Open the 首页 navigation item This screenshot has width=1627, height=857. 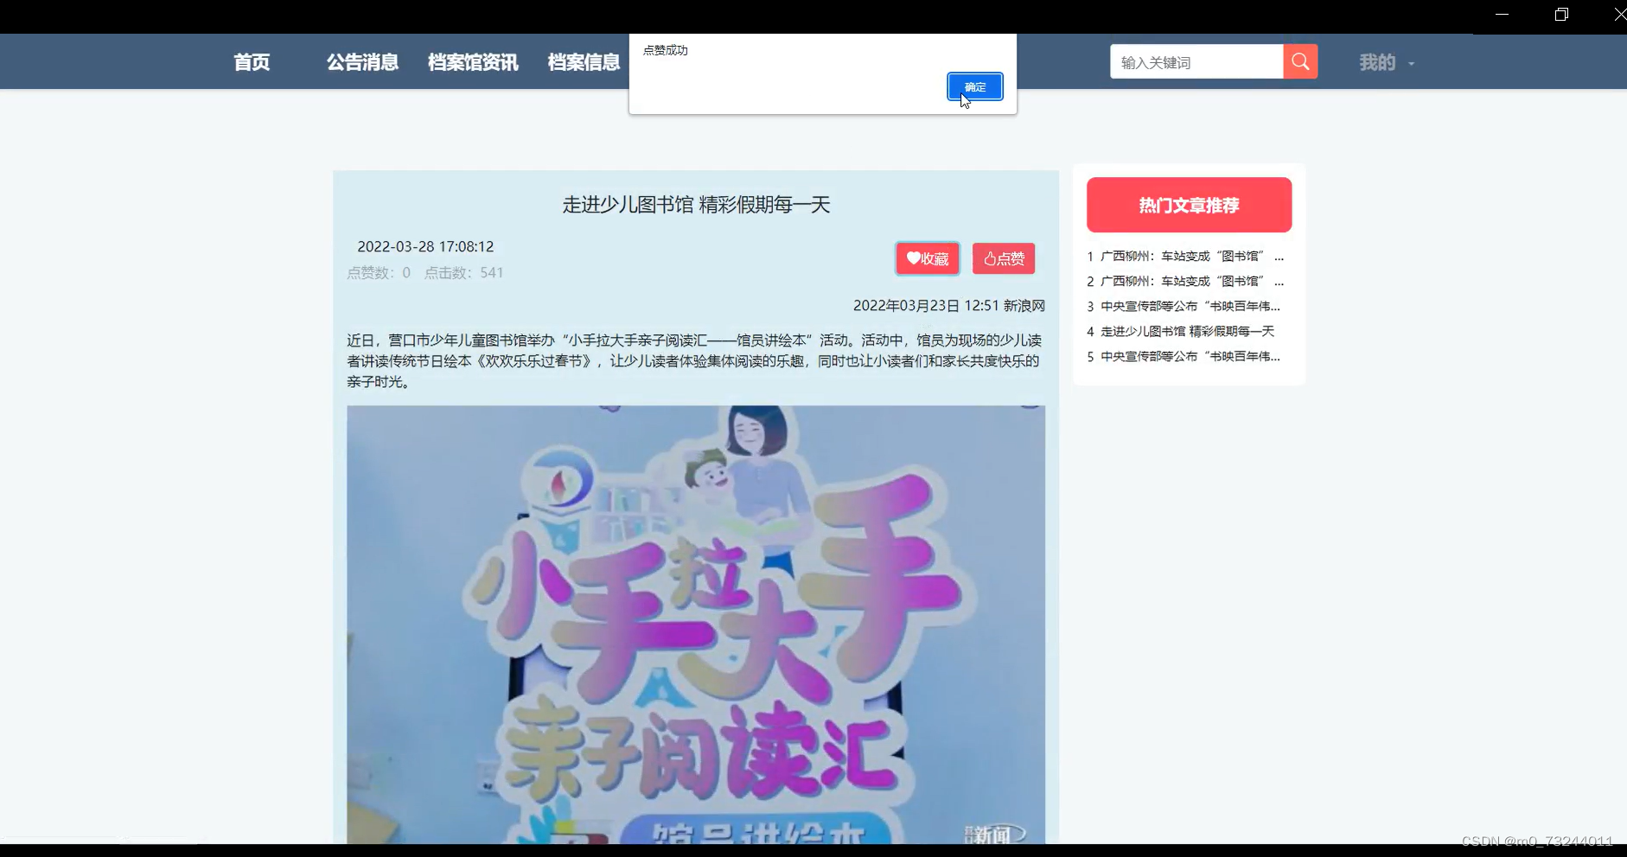(x=252, y=62)
